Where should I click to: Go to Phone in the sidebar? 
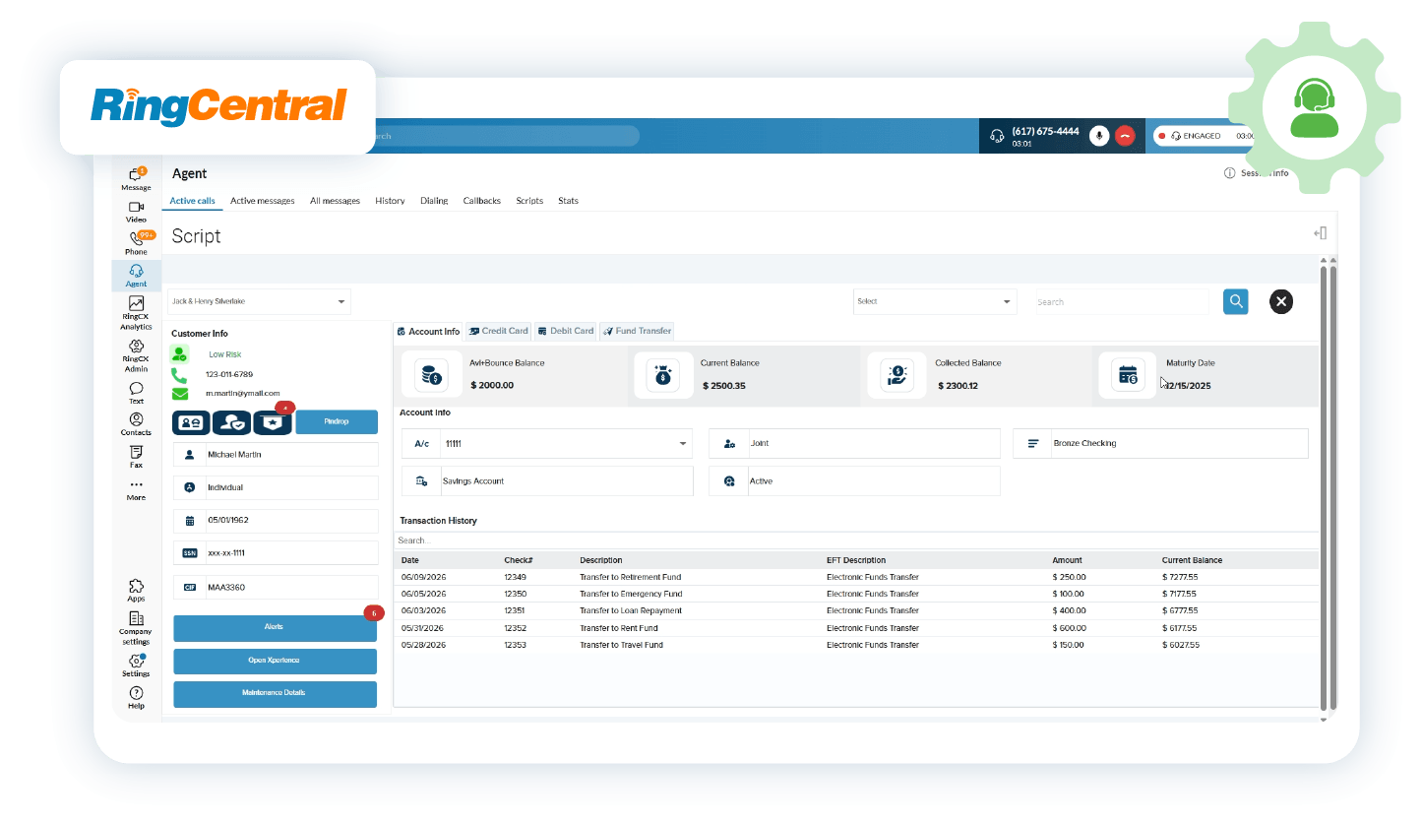tap(136, 243)
